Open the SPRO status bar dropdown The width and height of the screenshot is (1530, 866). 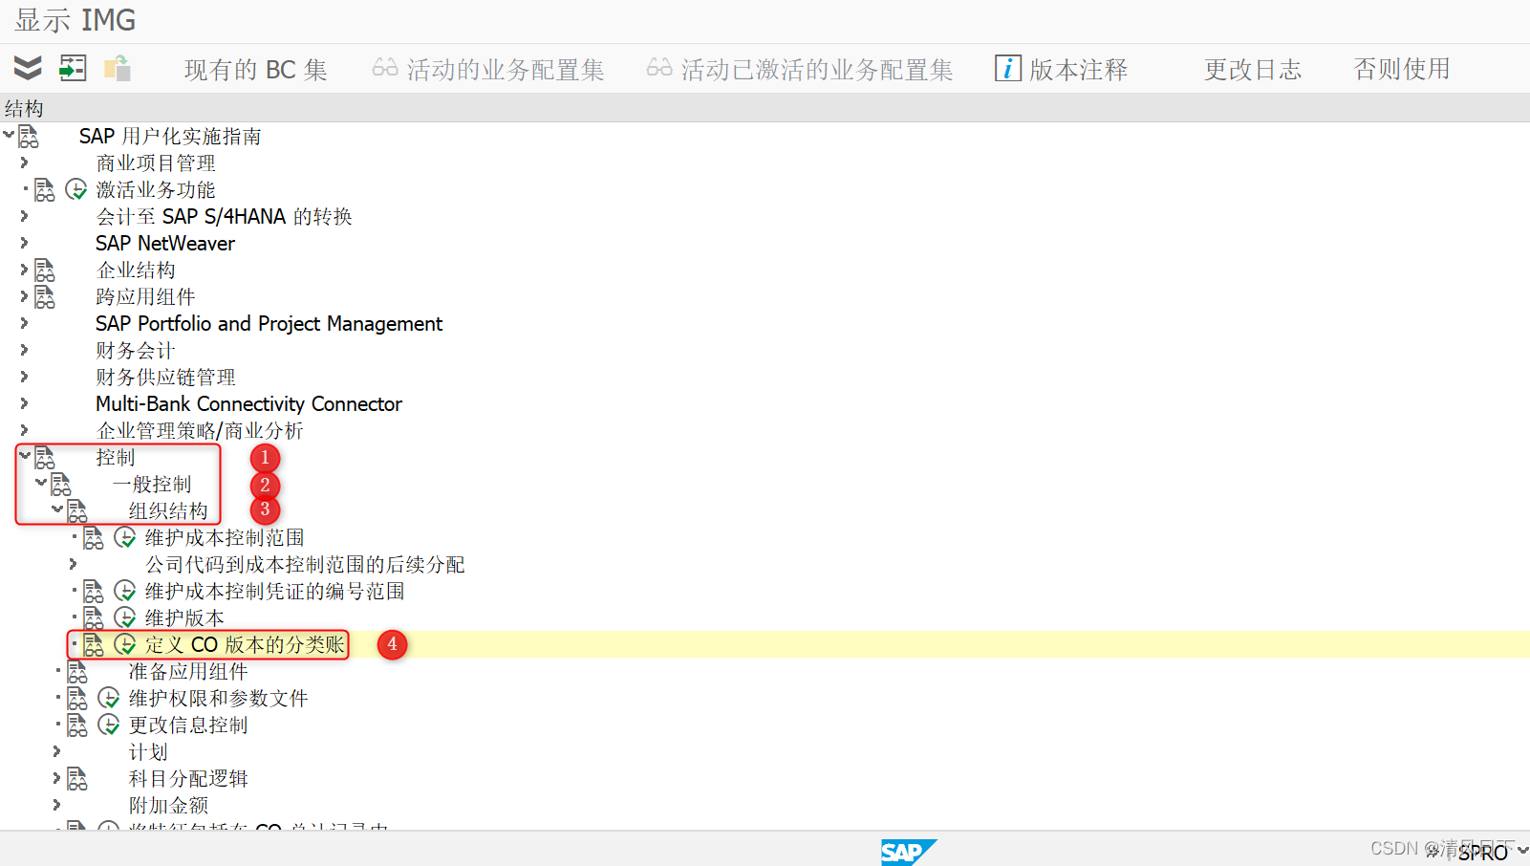pyautogui.click(x=1521, y=850)
